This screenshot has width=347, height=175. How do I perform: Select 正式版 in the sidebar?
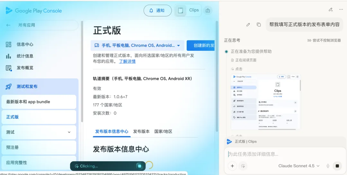(x=39, y=117)
